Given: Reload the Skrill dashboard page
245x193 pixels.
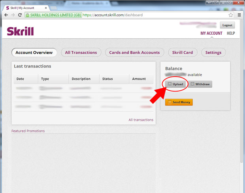Looking at the screenshot, I should coord(20,15).
